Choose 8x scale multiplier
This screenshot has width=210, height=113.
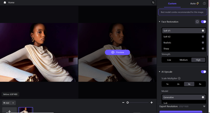pyautogui.click(x=200, y=84)
